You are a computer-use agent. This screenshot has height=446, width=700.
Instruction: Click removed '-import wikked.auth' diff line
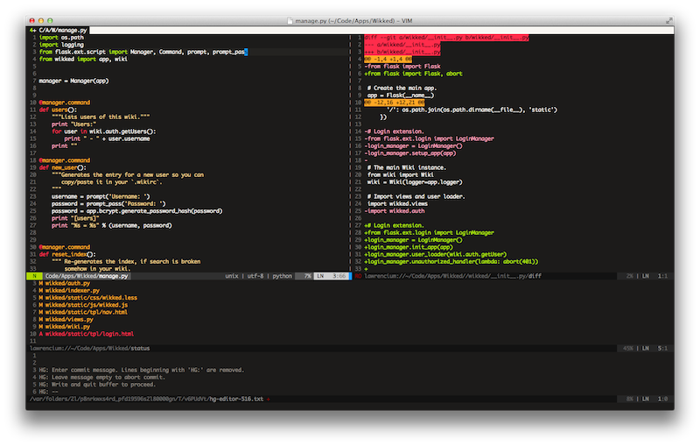point(395,211)
